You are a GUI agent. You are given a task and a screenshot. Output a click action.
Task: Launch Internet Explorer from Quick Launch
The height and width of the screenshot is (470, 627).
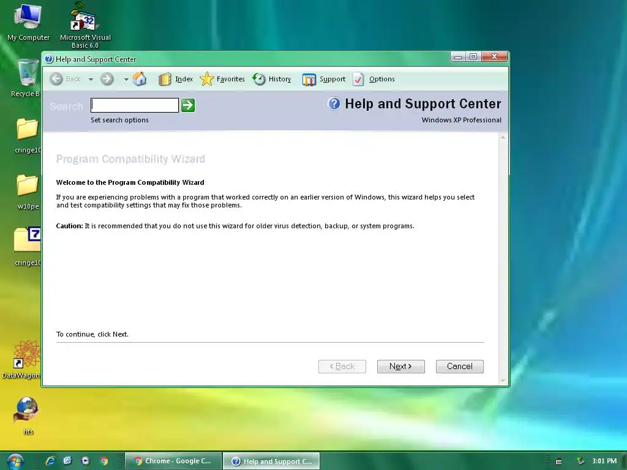pos(50,461)
